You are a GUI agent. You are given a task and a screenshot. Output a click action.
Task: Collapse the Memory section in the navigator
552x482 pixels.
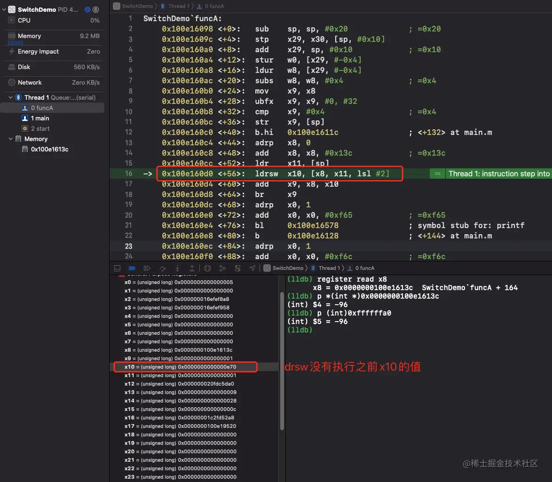[x=10, y=139]
